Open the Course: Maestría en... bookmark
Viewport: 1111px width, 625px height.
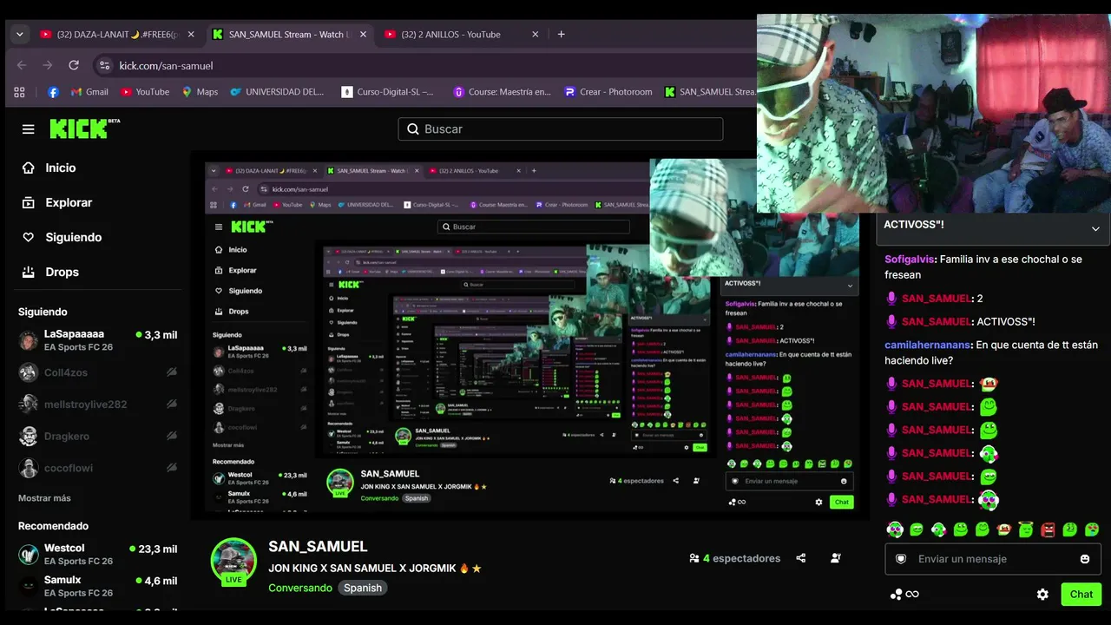[502, 92]
